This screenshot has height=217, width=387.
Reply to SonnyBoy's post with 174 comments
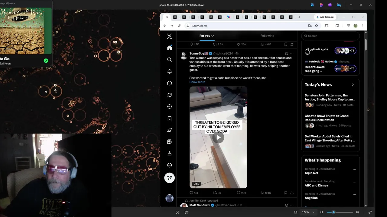pos(193,193)
